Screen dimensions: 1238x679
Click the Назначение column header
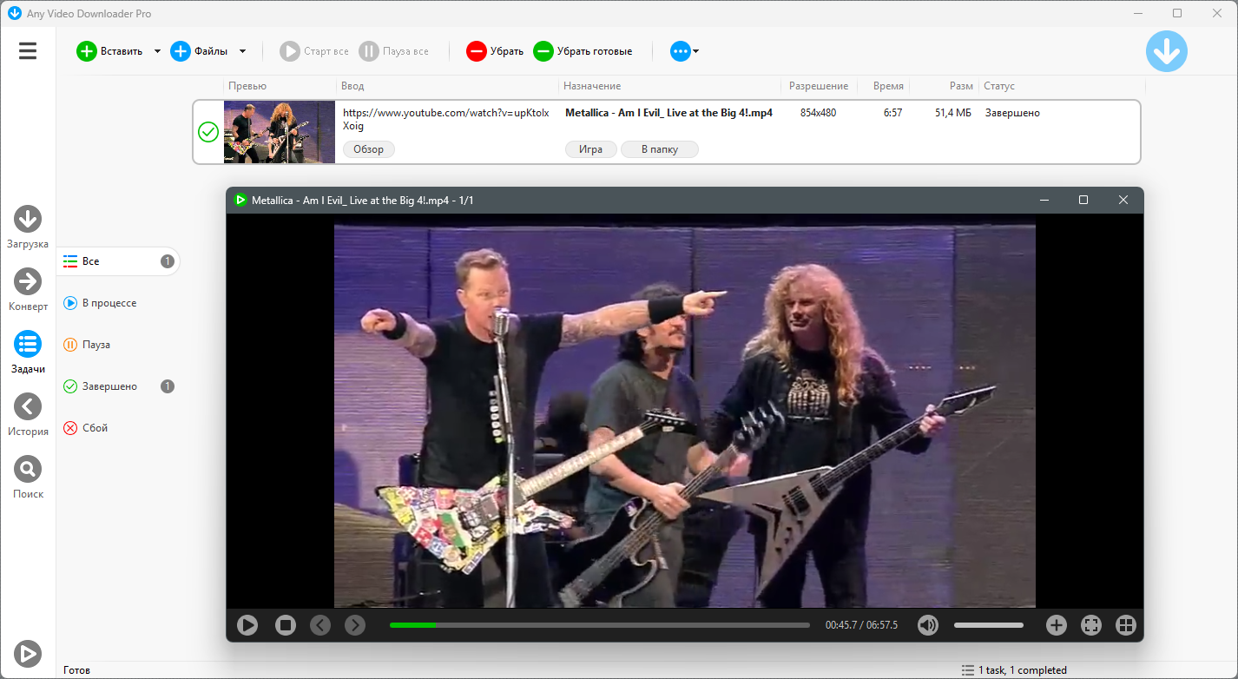(x=592, y=86)
